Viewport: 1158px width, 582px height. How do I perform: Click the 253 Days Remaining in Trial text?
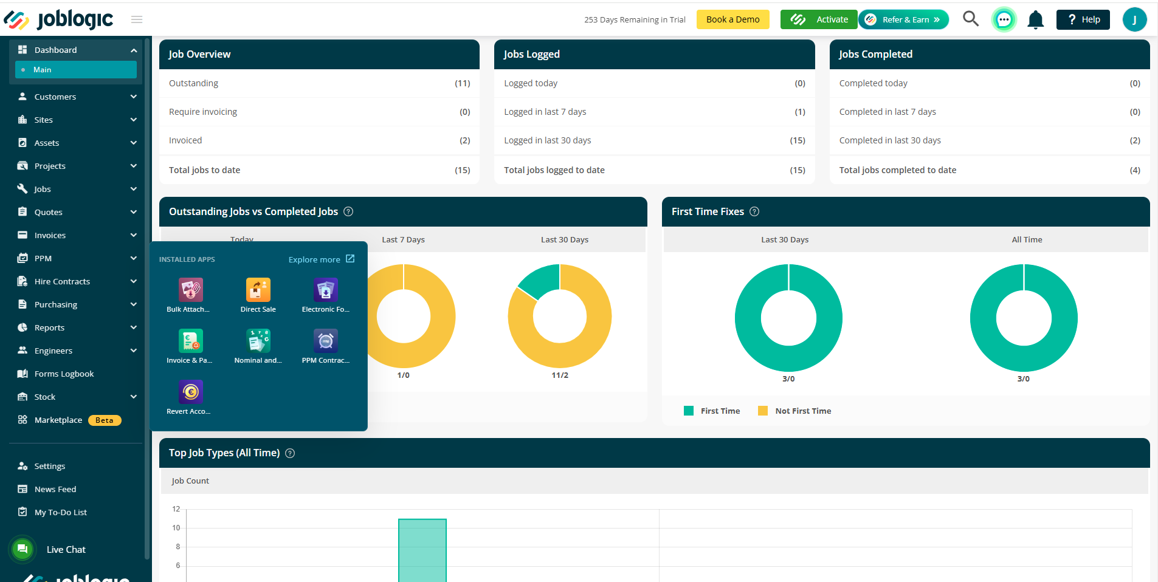point(635,19)
